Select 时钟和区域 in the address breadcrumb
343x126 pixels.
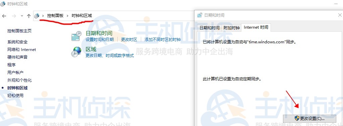tap(82, 16)
